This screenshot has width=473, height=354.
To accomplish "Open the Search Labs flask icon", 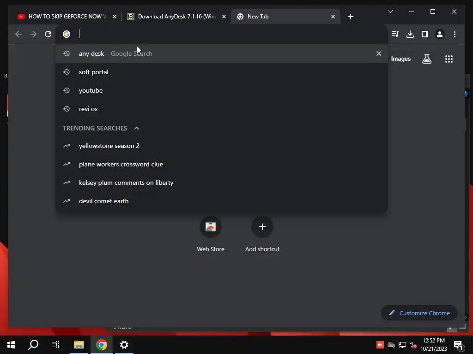I will (426, 59).
